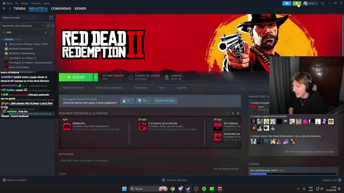
Task: Open Centro de la comunidad link
Action: (109, 88)
